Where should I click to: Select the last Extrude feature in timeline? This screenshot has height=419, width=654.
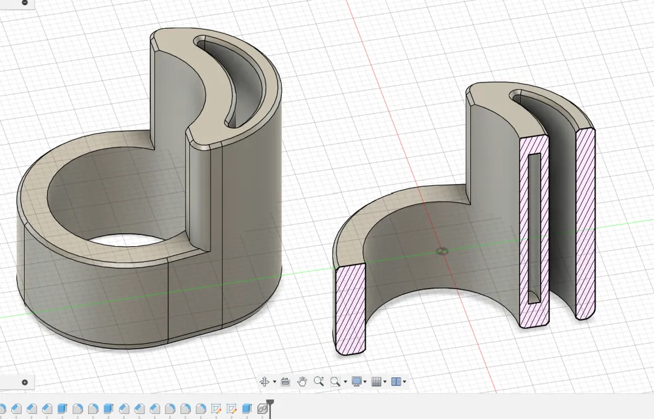247,408
